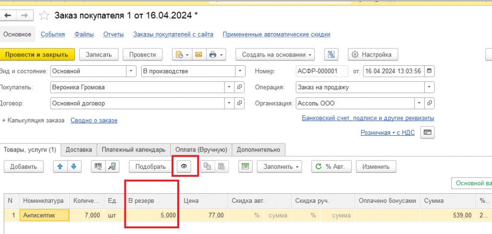
Task: Click the В резерв column header
Action: pos(153,201)
